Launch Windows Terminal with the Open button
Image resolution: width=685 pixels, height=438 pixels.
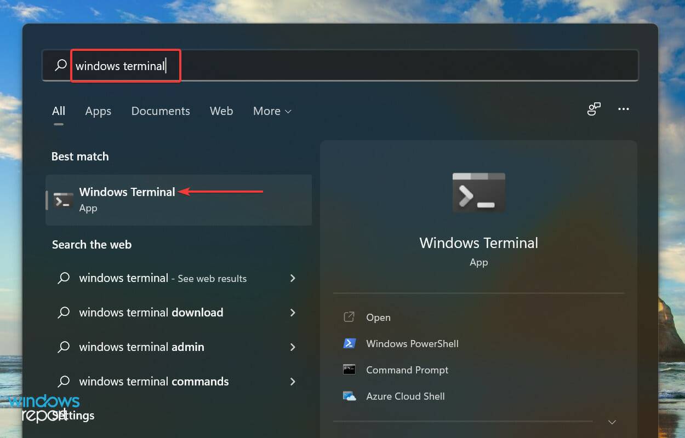tap(378, 317)
